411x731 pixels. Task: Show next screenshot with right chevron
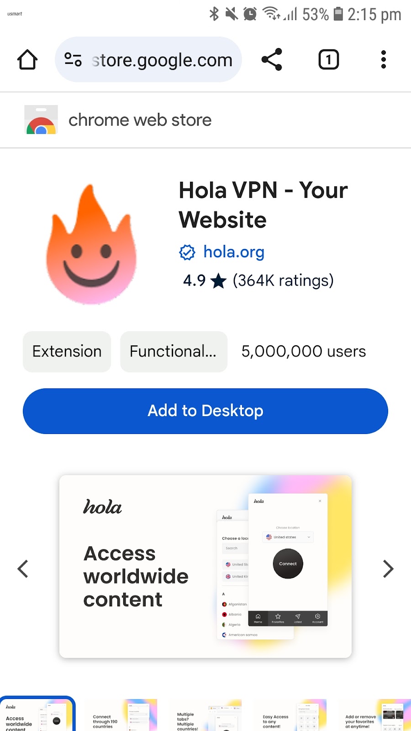pos(388,569)
